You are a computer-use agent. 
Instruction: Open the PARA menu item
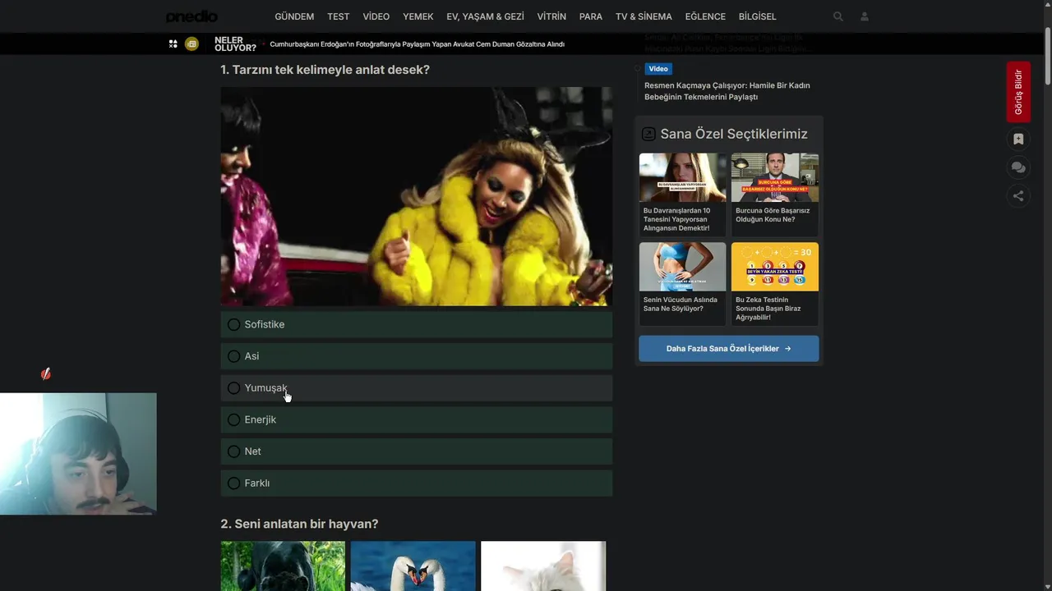coord(591,16)
